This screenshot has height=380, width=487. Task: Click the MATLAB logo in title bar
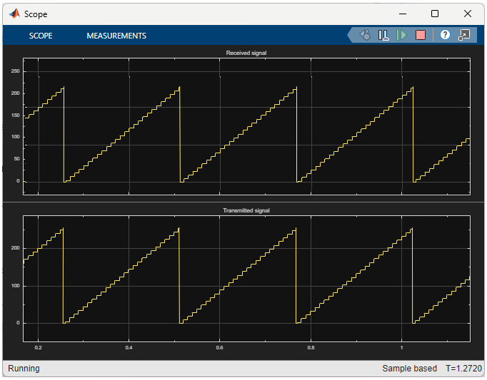click(x=14, y=14)
